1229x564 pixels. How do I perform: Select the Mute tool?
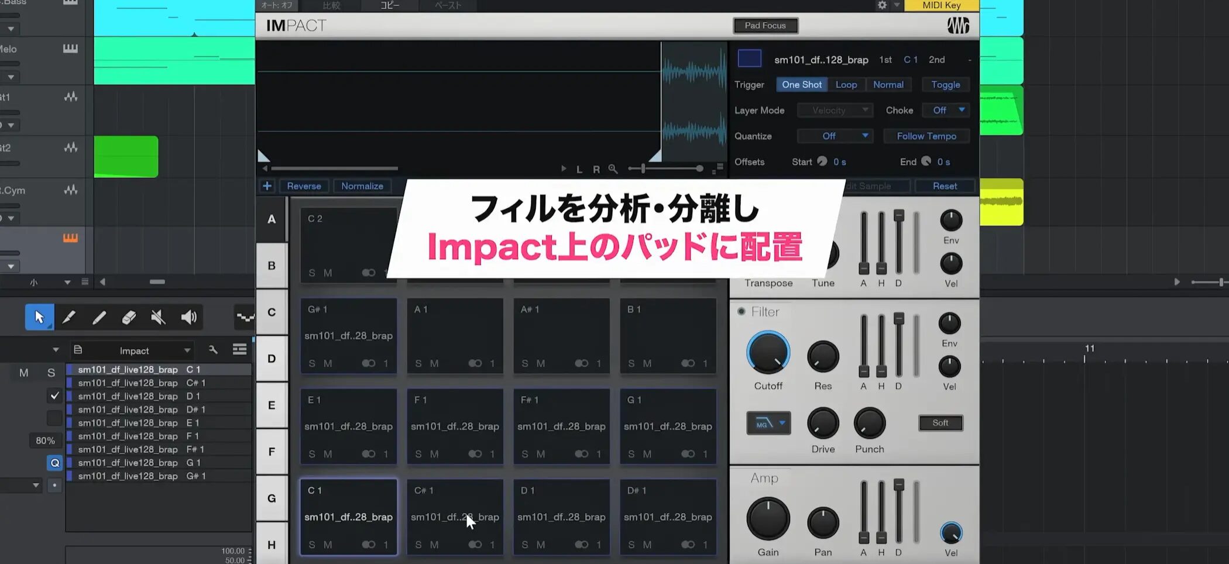(x=158, y=317)
